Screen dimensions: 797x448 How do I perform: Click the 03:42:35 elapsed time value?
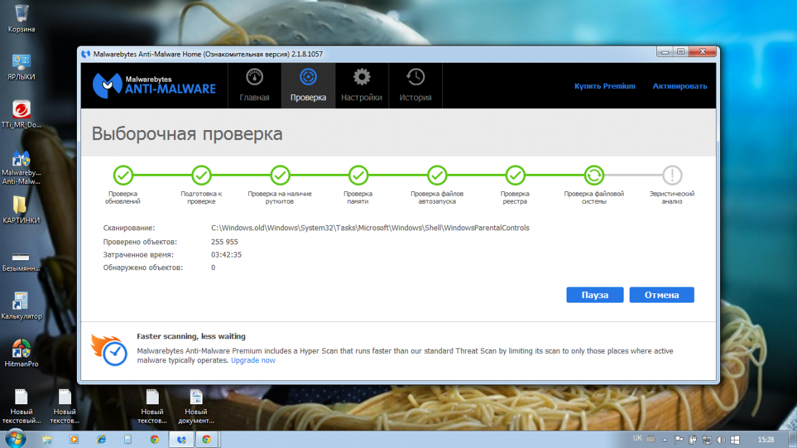[x=226, y=255]
